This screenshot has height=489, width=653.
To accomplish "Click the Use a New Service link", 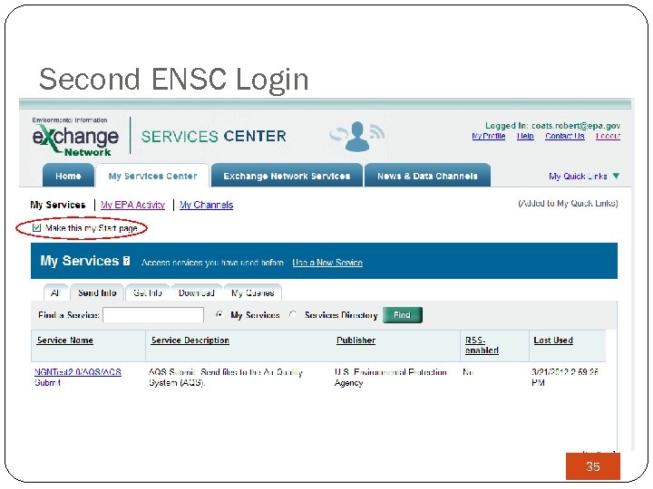I will (x=327, y=263).
